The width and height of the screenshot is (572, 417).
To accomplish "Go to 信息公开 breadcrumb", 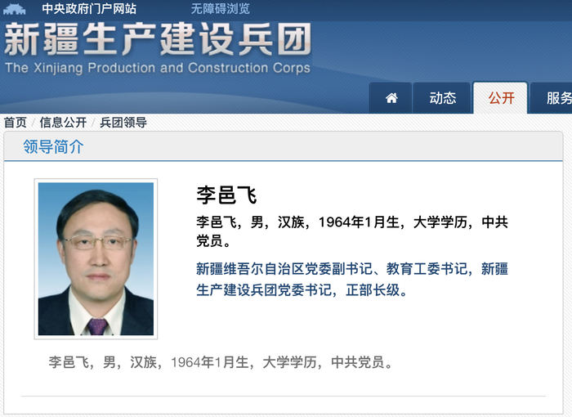I will [x=63, y=123].
